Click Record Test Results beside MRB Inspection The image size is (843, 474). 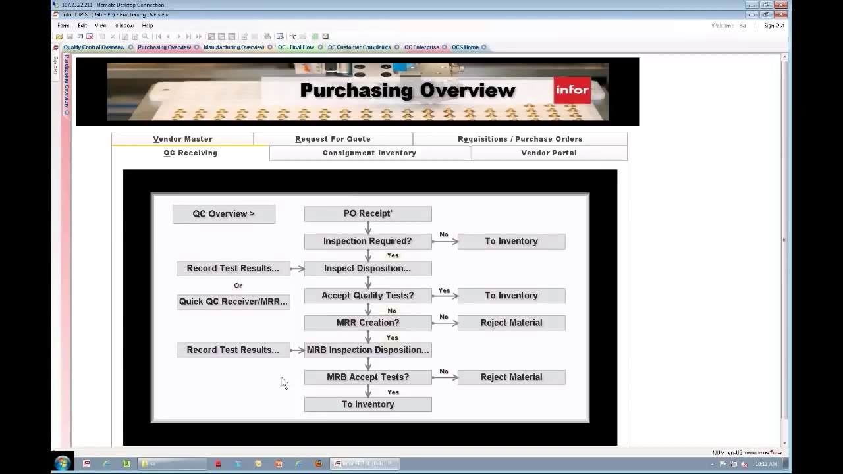click(x=233, y=350)
